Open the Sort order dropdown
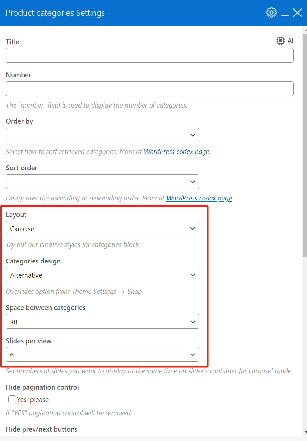 (103, 182)
